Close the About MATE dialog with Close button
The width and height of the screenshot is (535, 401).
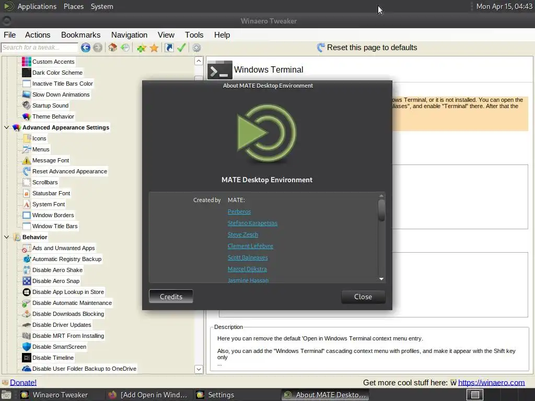[363, 297]
